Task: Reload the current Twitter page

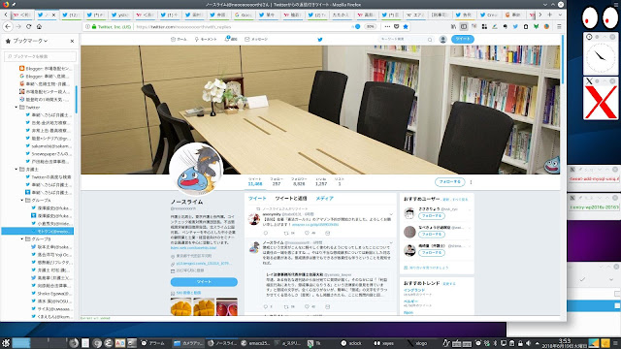Action: click(x=28, y=26)
